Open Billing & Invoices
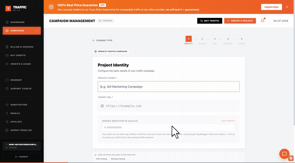 [22, 47]
